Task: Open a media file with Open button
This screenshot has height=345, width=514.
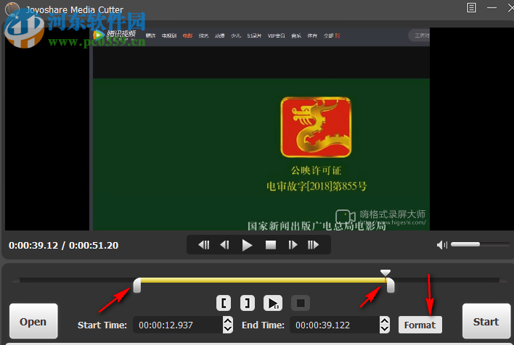Action: coord(33,321)
